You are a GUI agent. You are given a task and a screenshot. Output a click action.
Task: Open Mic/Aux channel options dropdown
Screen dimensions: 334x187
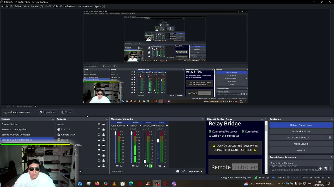coord(140,126)
